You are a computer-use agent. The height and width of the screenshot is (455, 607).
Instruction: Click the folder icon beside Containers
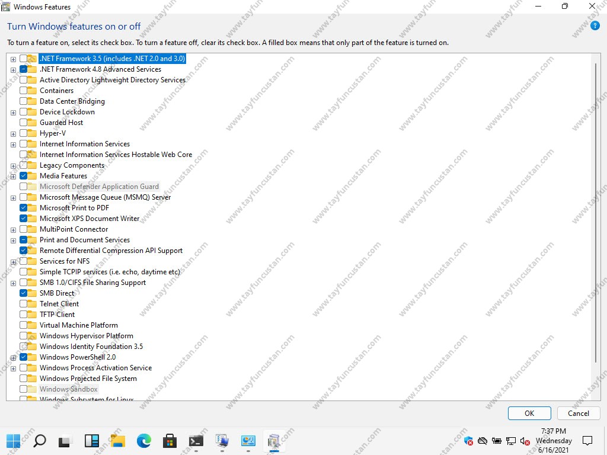[32, 91]
